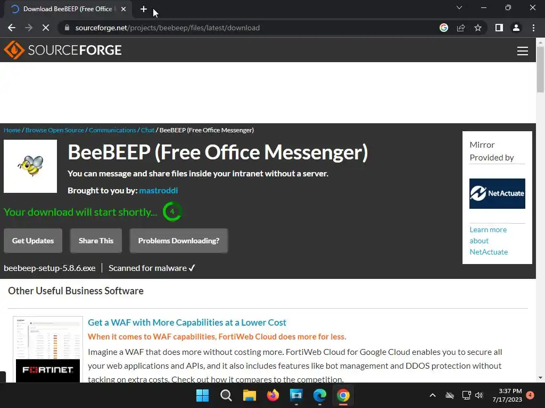Screen dimensions: 545x408
Task: Go to the Home breadcrumb
Action: tap(12, 130)
